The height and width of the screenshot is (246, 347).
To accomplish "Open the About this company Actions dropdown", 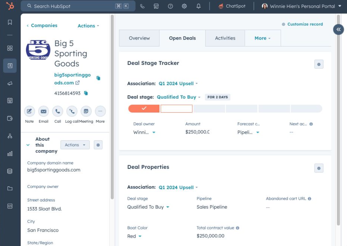I will pyautogui.click(x=75, y=145).
